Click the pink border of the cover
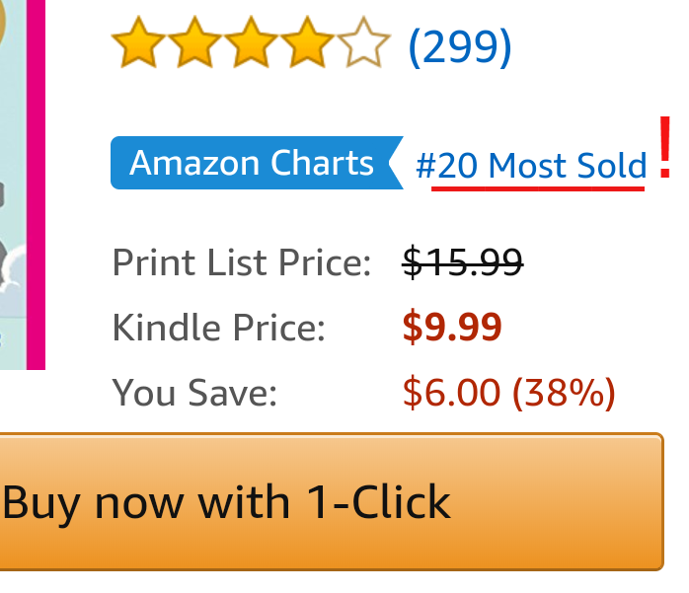Viewport: 689px width, 593px height. tap(37, 185)
